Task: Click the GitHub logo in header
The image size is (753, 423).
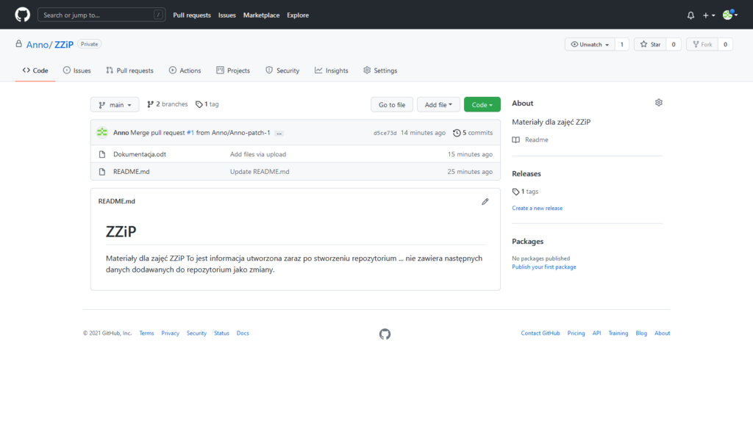Action: point(22,15)
